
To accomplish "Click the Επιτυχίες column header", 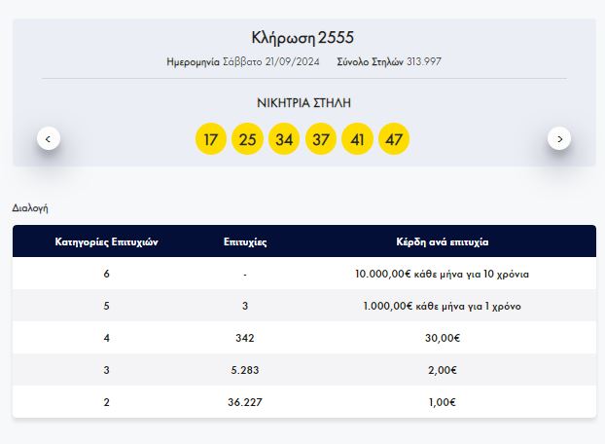I will click(245, 241).
